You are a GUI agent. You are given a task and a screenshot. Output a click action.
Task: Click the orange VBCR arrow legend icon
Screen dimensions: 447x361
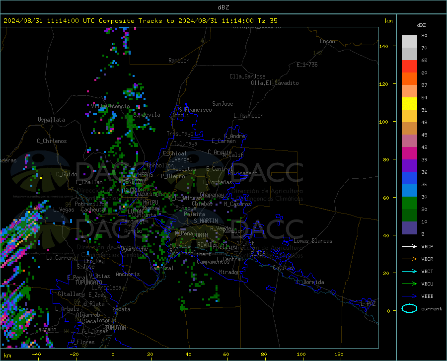pyautogui.click(x=409, y=259)
